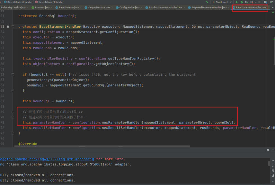Hide the console panel with the minus icon

pyautogui.click(x=273, y=150)
